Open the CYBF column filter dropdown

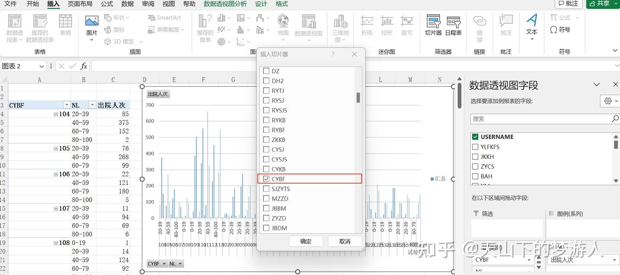coord(66,105)
